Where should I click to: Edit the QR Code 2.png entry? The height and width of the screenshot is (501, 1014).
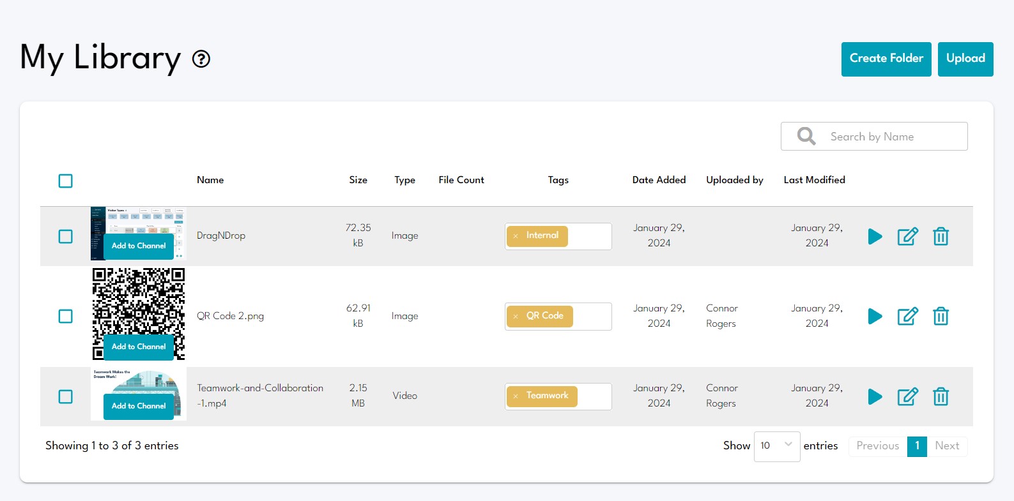point(907,316)
